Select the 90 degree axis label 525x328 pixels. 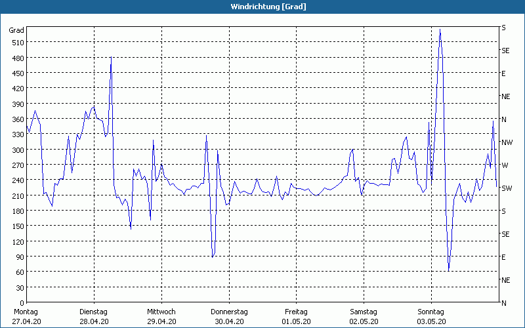pyautogui.click(x=19, y=257)
